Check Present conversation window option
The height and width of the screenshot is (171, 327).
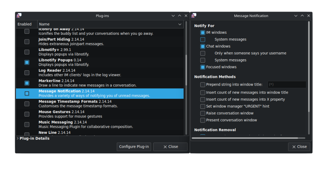click(203, 120)
